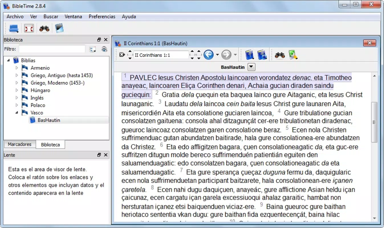Click verse number 6 in the text

pos(161,145)
